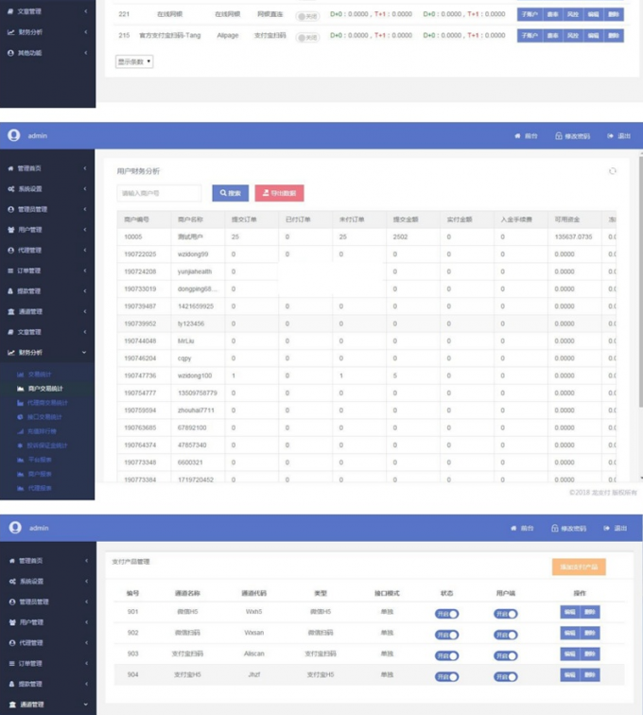Click the admin avatar icon in the middle header

14,135
